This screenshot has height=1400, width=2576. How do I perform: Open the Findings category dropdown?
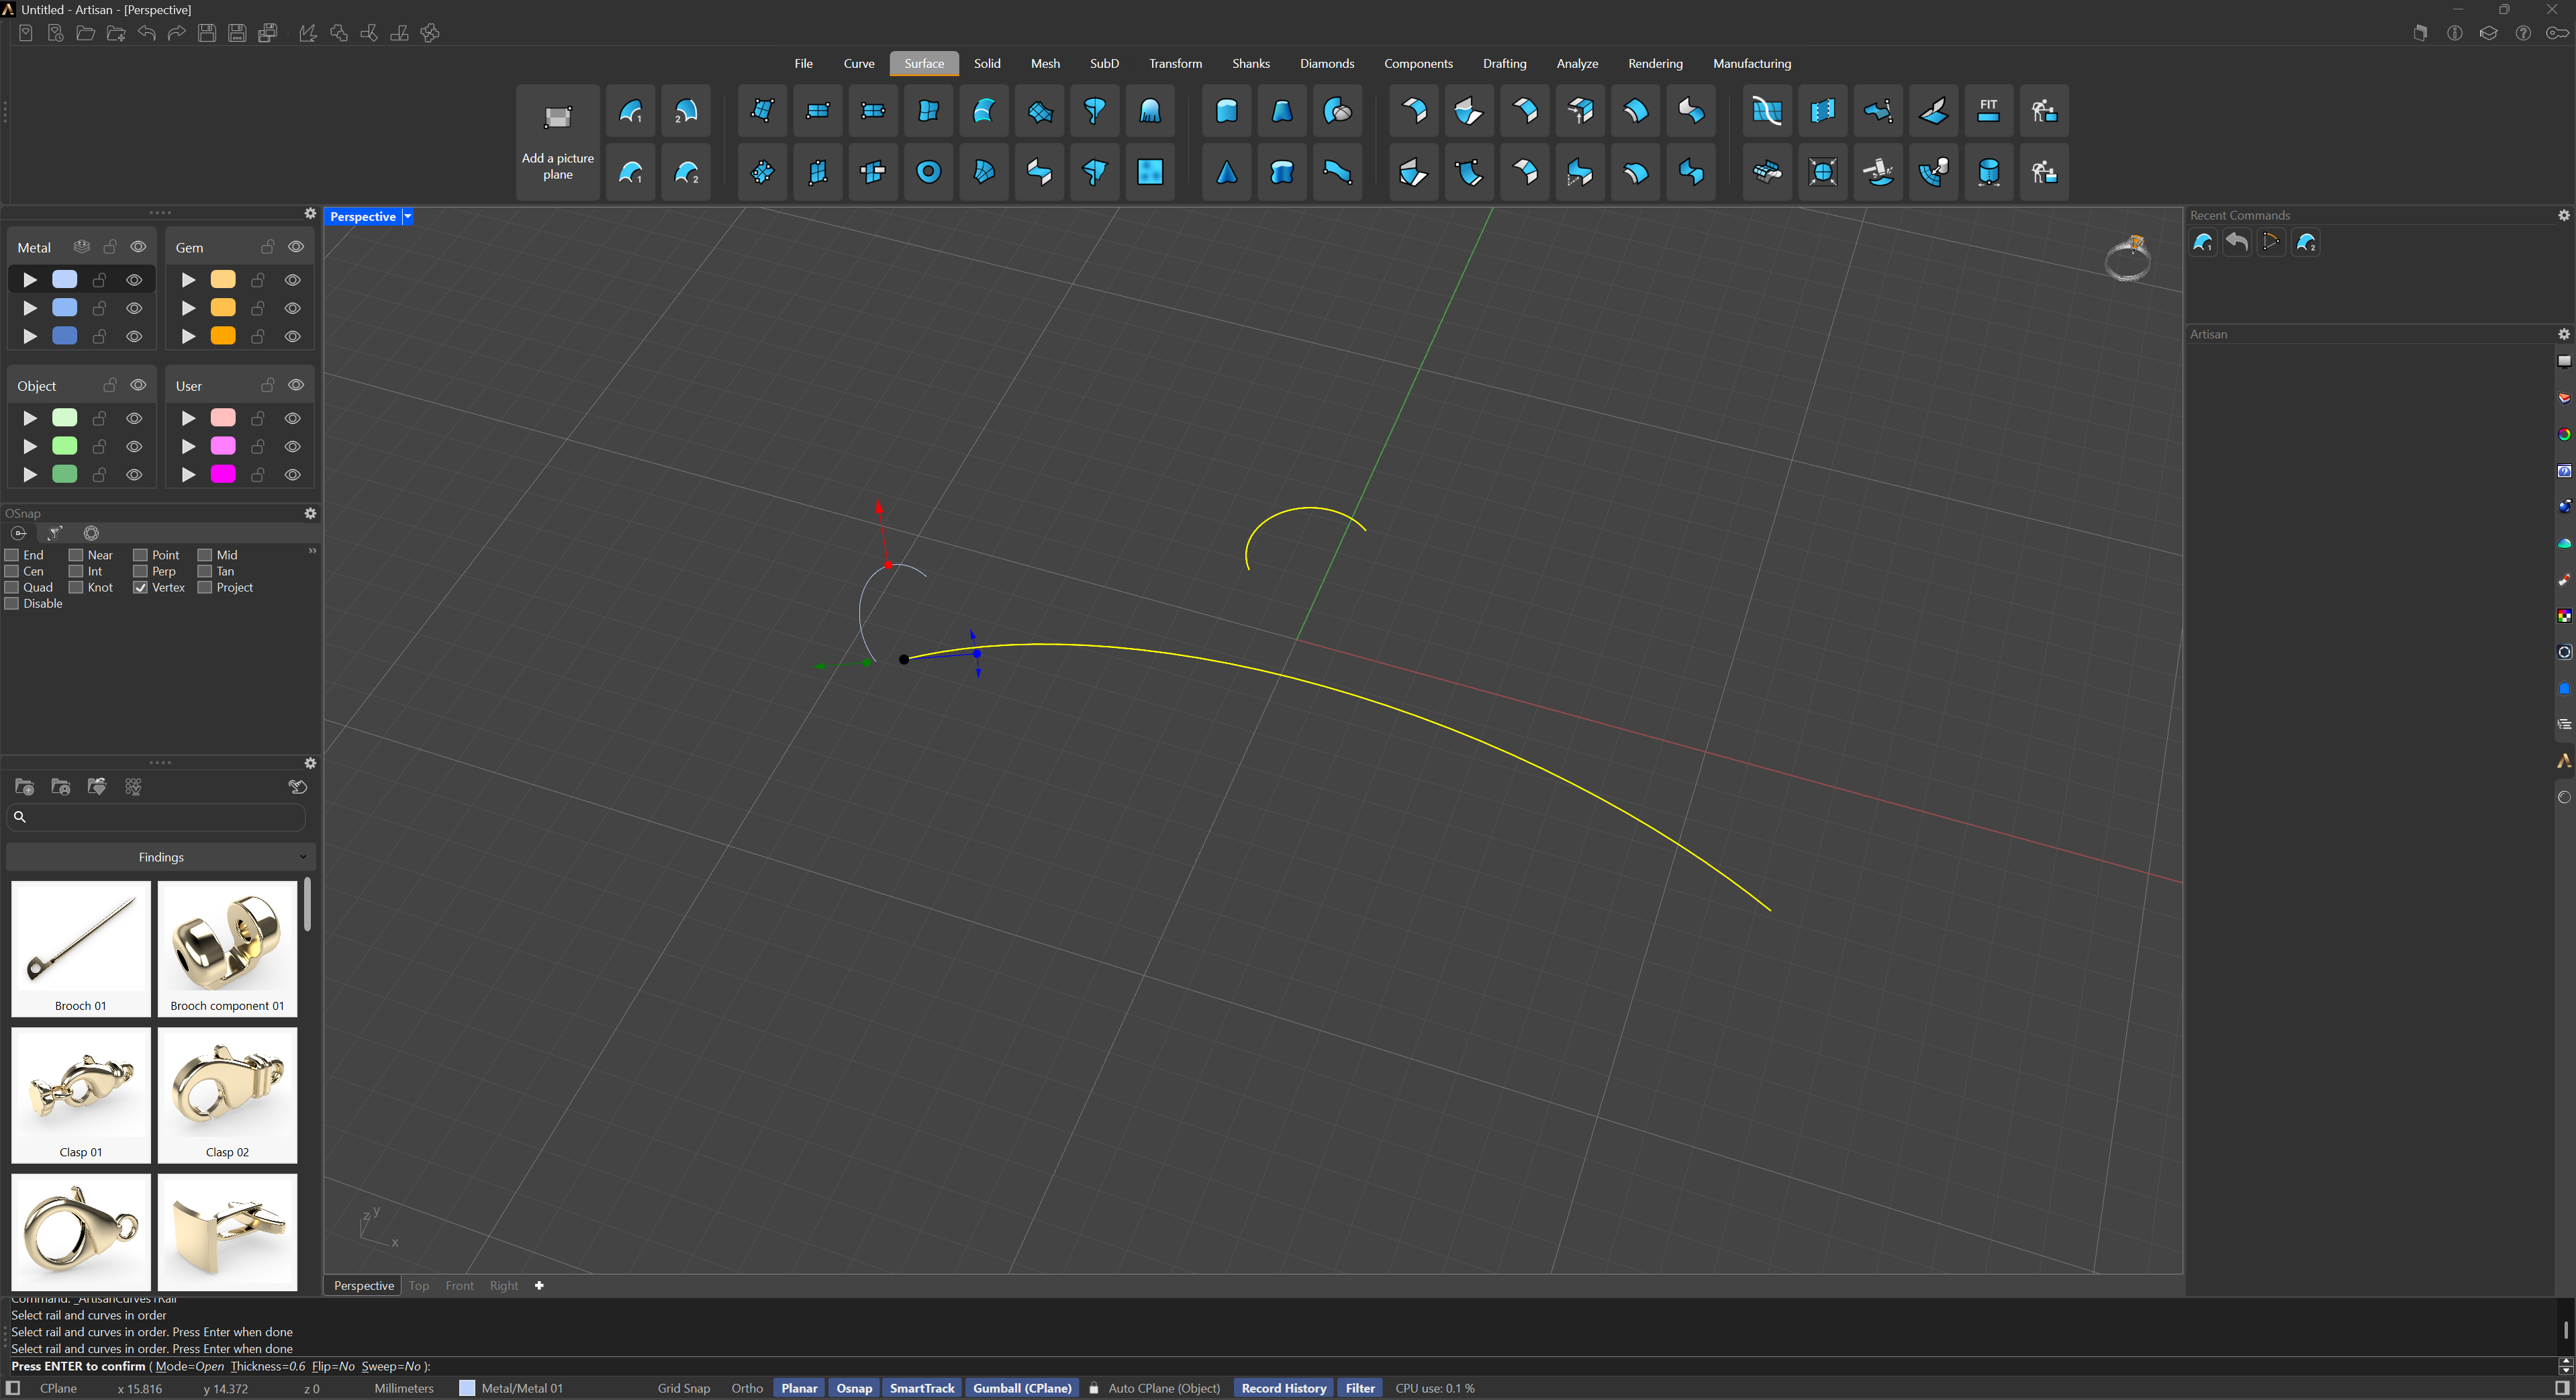(x=161, y=857)
